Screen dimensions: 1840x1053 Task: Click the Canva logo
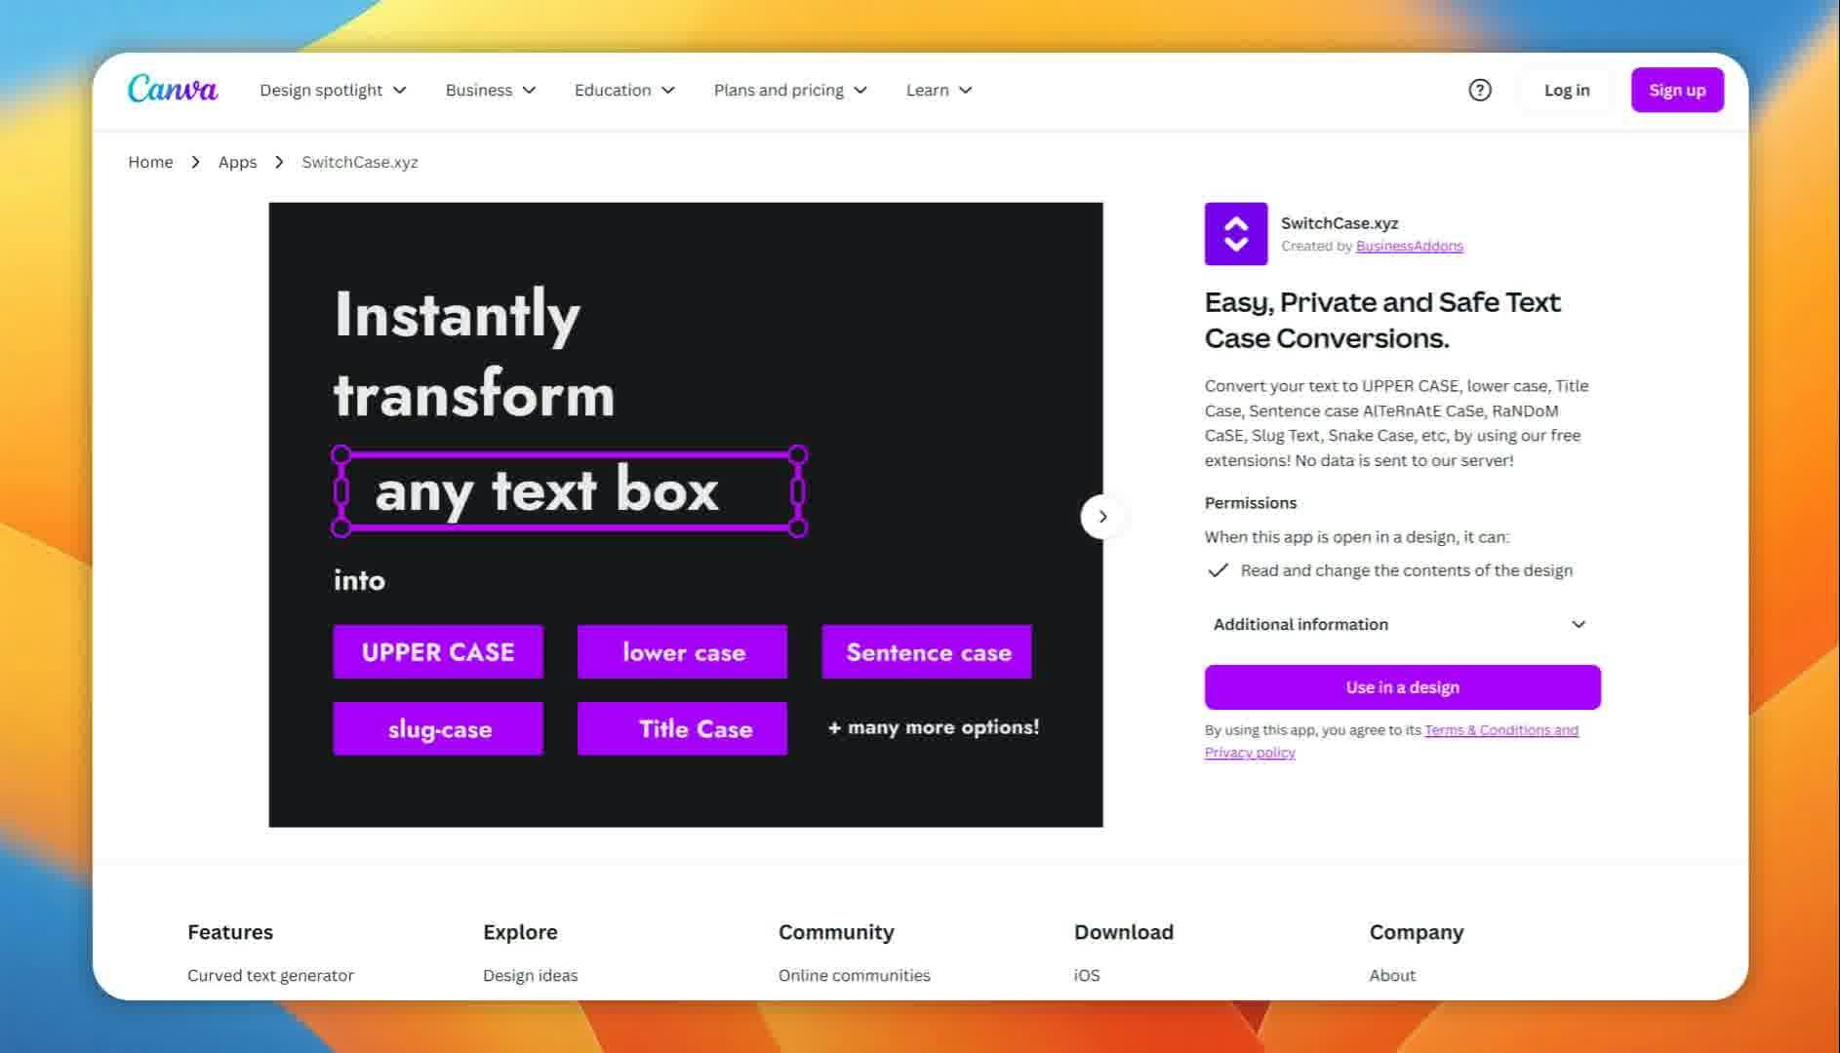(x=173, y=89)
